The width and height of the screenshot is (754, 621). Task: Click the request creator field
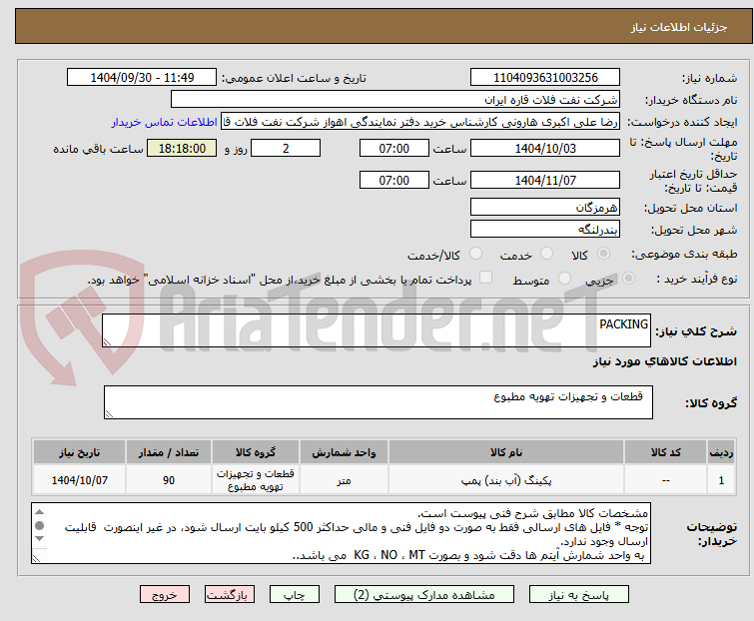pyautogui.click(x=420, y=122)
